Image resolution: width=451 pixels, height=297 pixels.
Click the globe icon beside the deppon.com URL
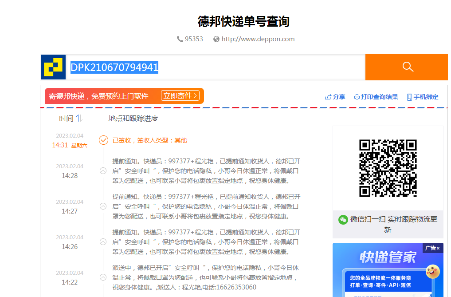[x=216, y=39]
